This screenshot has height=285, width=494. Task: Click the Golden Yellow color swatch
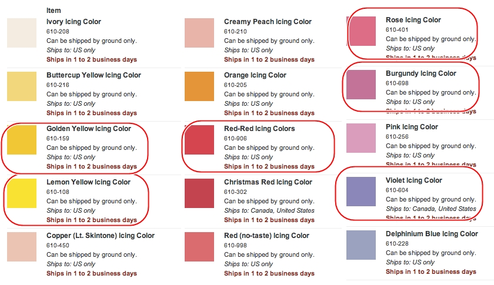click(22, 140)
